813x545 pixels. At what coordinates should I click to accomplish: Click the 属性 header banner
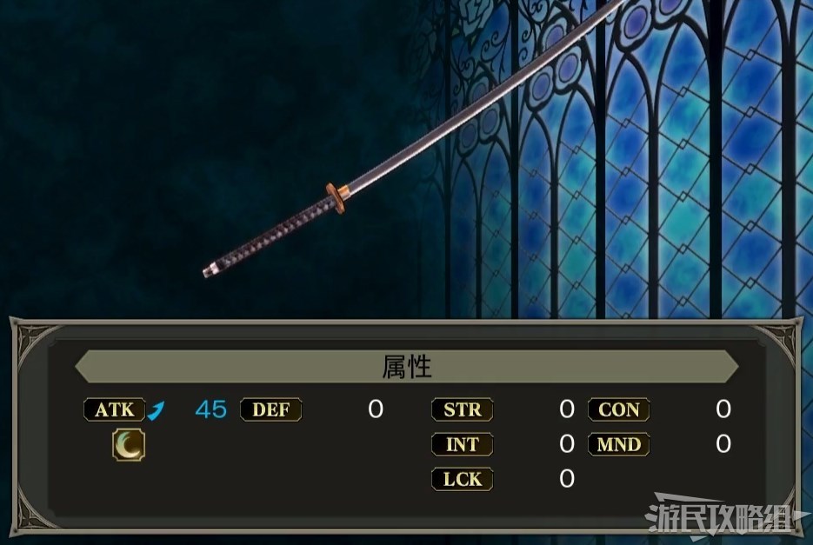coord(407,367)
